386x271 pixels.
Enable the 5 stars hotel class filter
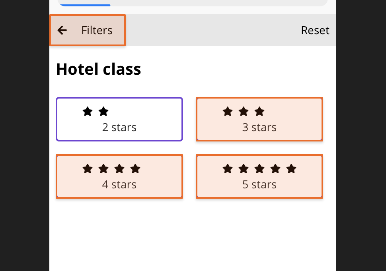click(259, 176)
